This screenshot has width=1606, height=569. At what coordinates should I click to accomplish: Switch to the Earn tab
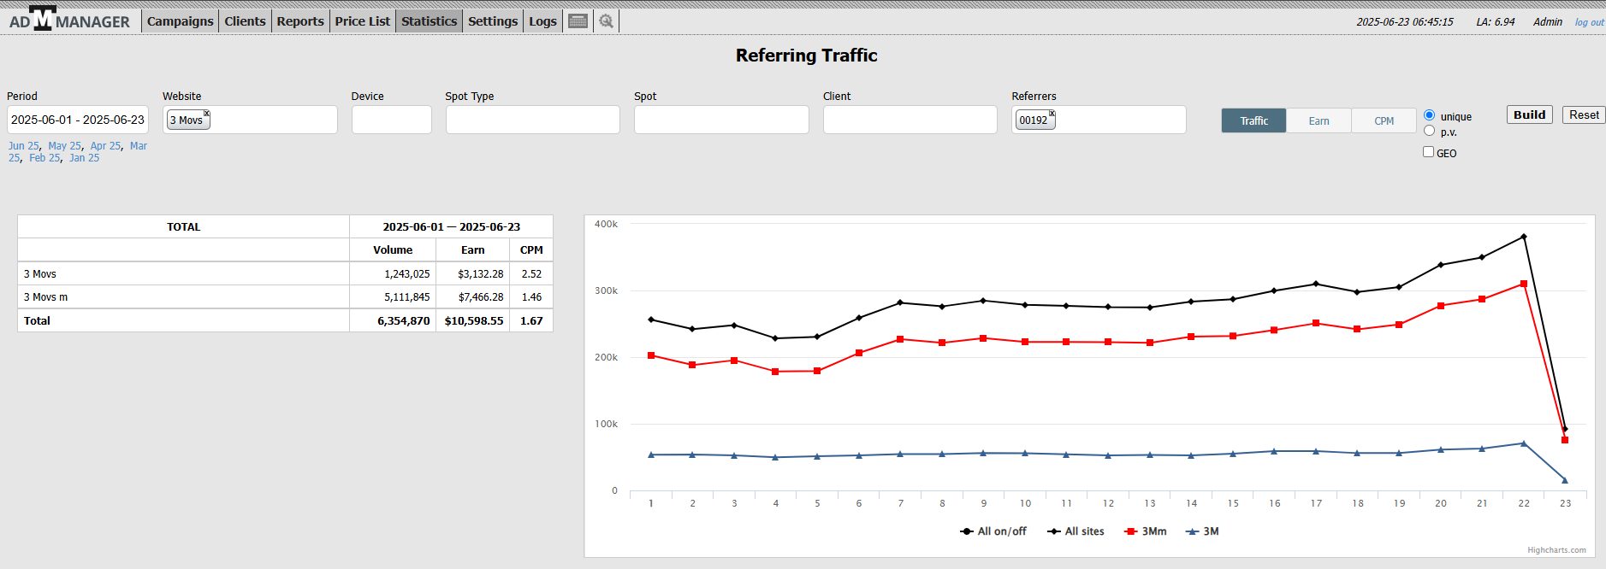[1319, 120]
